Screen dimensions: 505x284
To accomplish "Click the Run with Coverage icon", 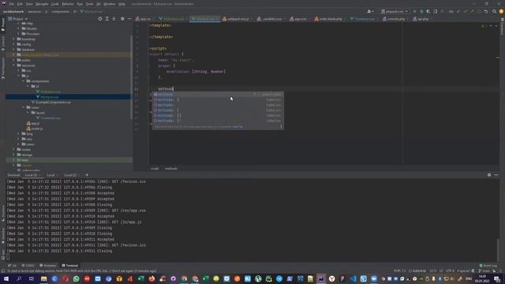I will [x=428, y=11].
